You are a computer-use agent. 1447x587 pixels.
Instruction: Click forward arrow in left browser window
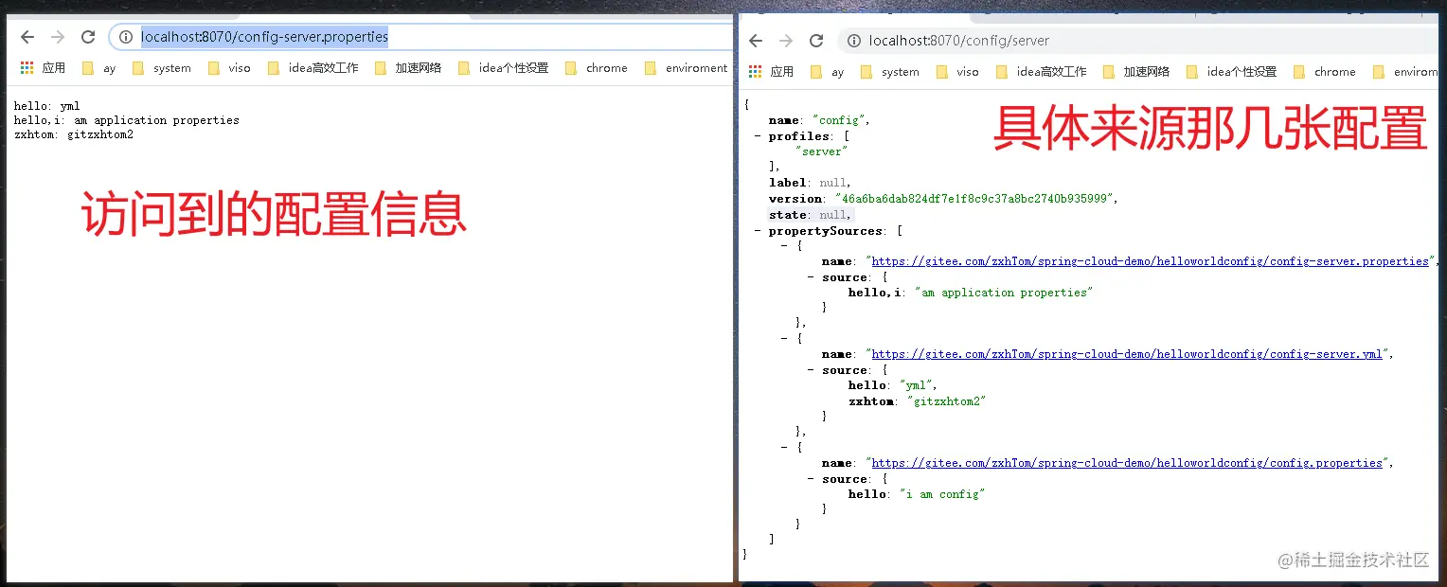(x=58, y=37)
